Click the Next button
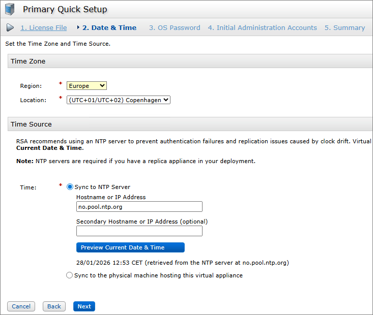 tap(84, 306)
